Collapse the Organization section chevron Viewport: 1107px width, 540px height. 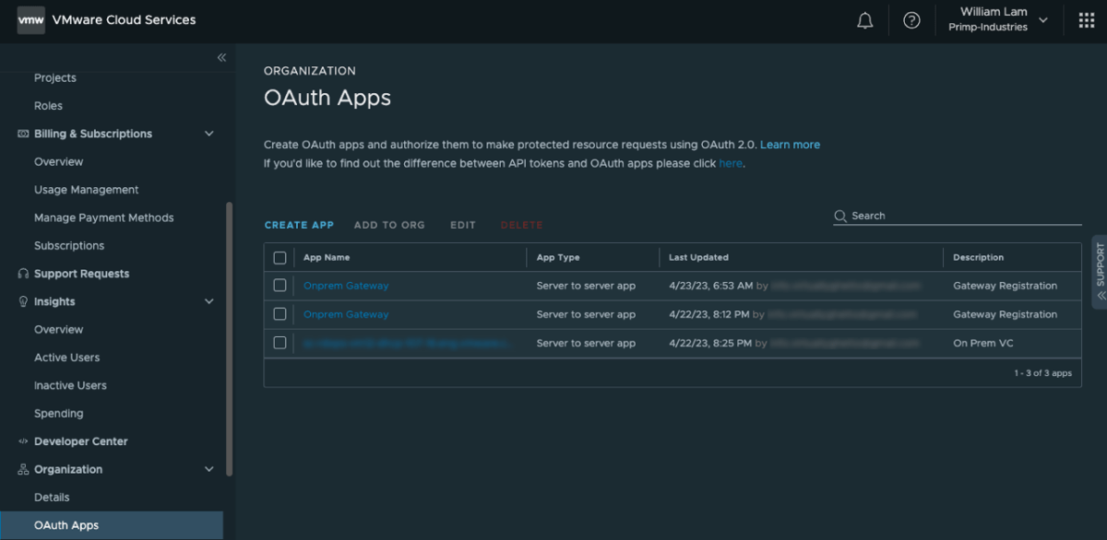coord(209,469)
